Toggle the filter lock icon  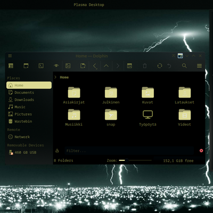(x=57, y=151)
